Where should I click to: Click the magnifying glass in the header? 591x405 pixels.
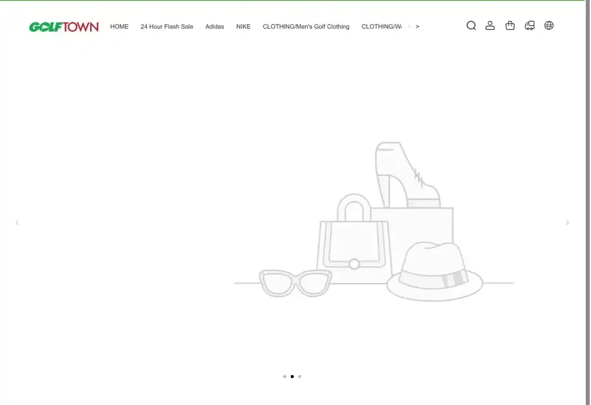coord(471,25)
